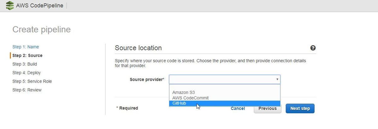Click the Create pipeline page title
Viewport: 378px width, 129px height.
[42, 30]
